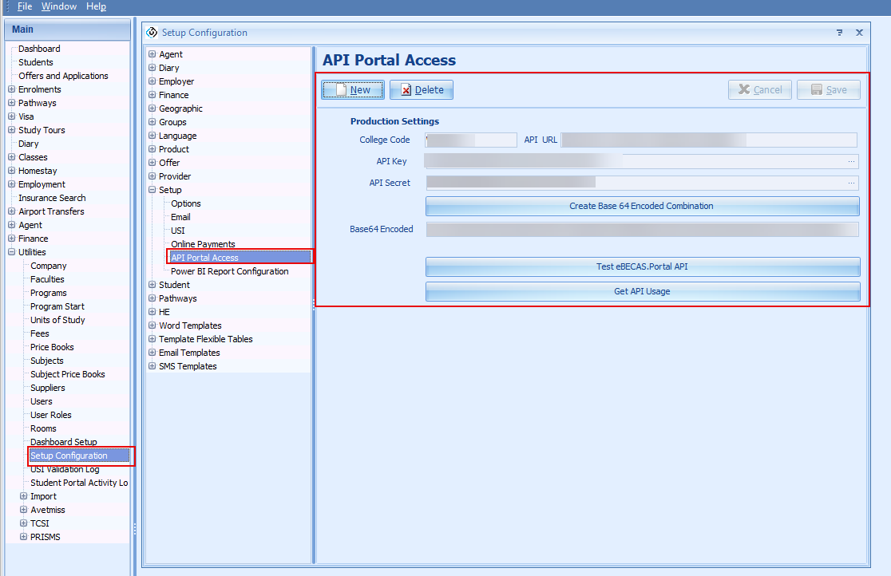Click the Setup Configuration window logo icon
The image size is (891, 576).
[x=152, y=33]
